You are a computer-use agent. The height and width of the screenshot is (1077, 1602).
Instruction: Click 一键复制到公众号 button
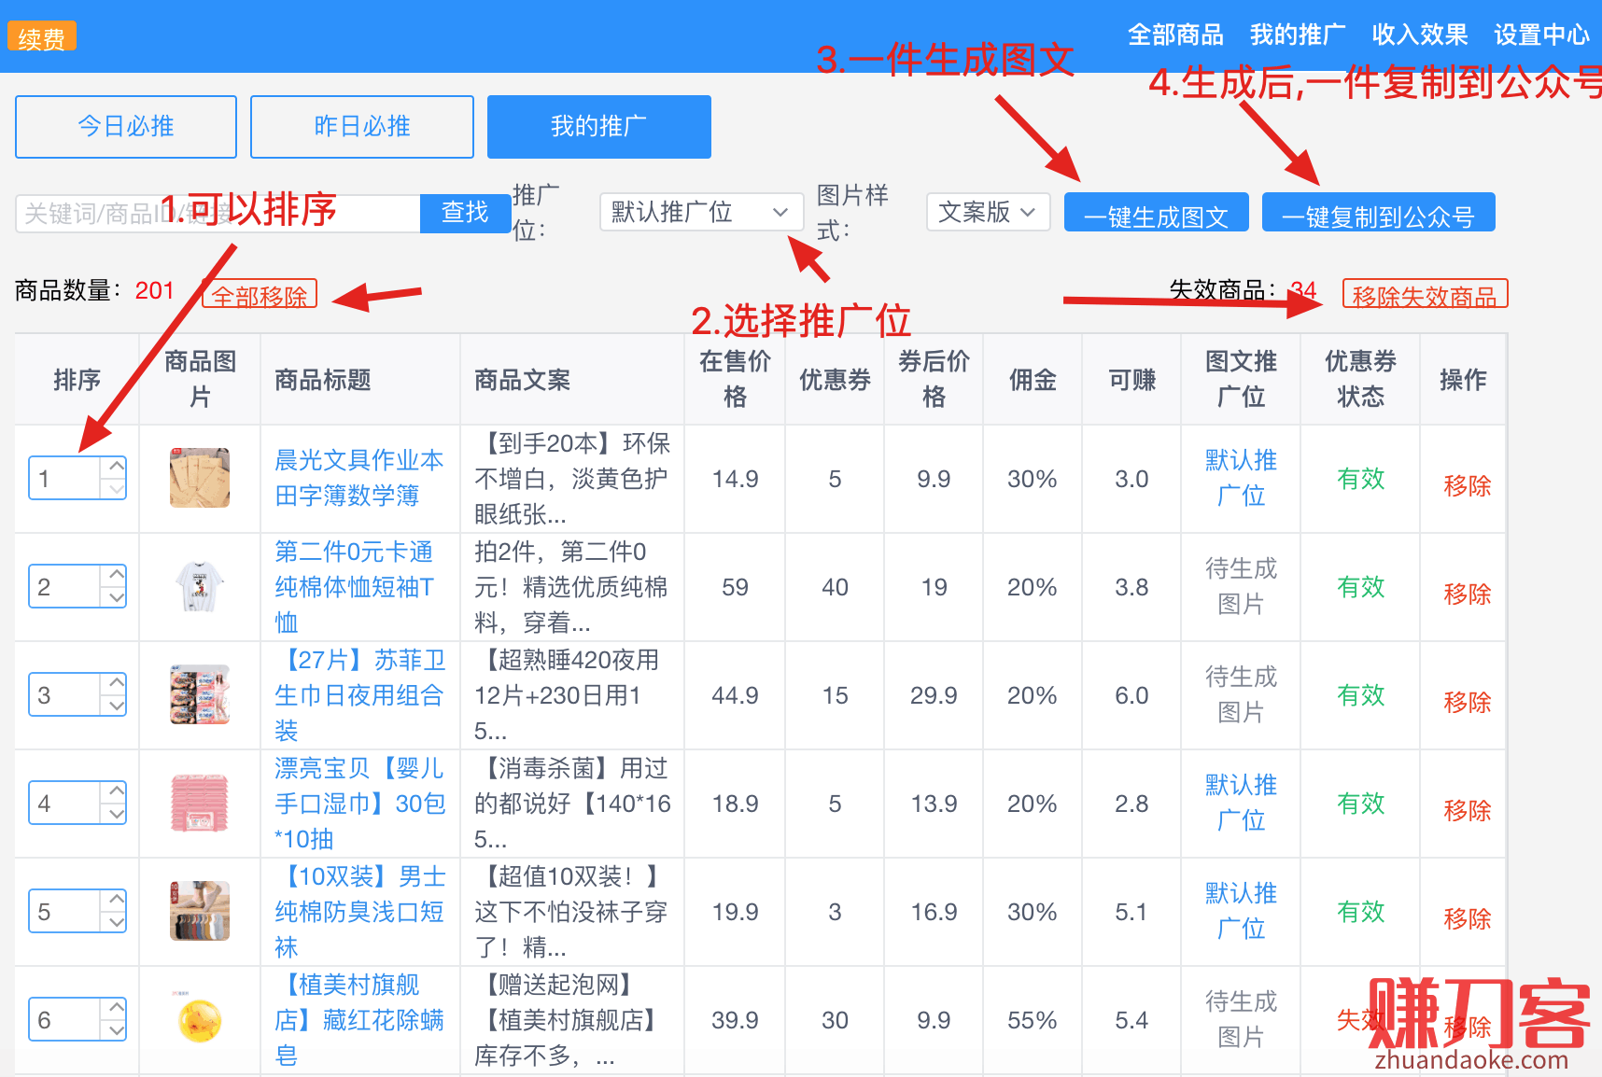pyautogui.click(x=1378, y=214)
